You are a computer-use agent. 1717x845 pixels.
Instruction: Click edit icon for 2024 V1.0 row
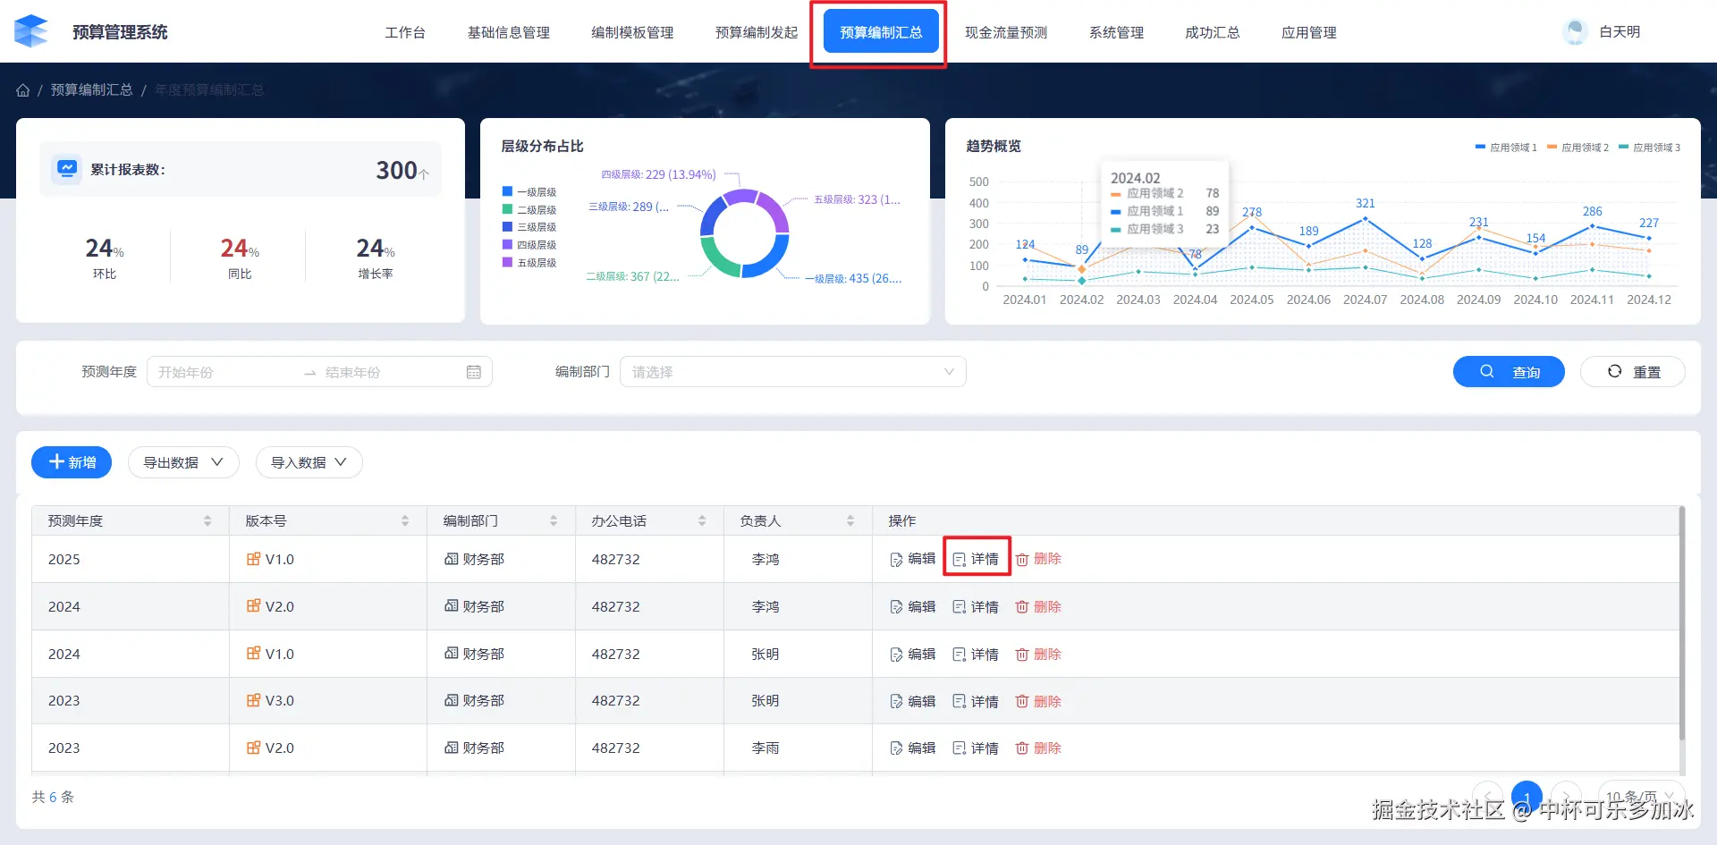(x=896, y=655)
